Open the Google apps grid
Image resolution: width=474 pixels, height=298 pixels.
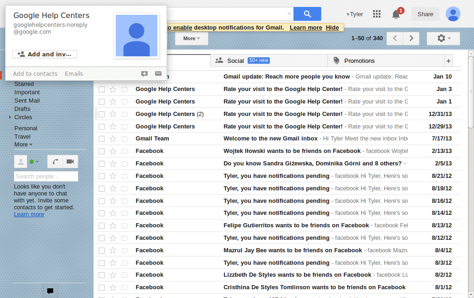tap(377, 14)
